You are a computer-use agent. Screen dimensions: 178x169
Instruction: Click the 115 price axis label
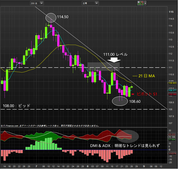click(x=171, y=12)
